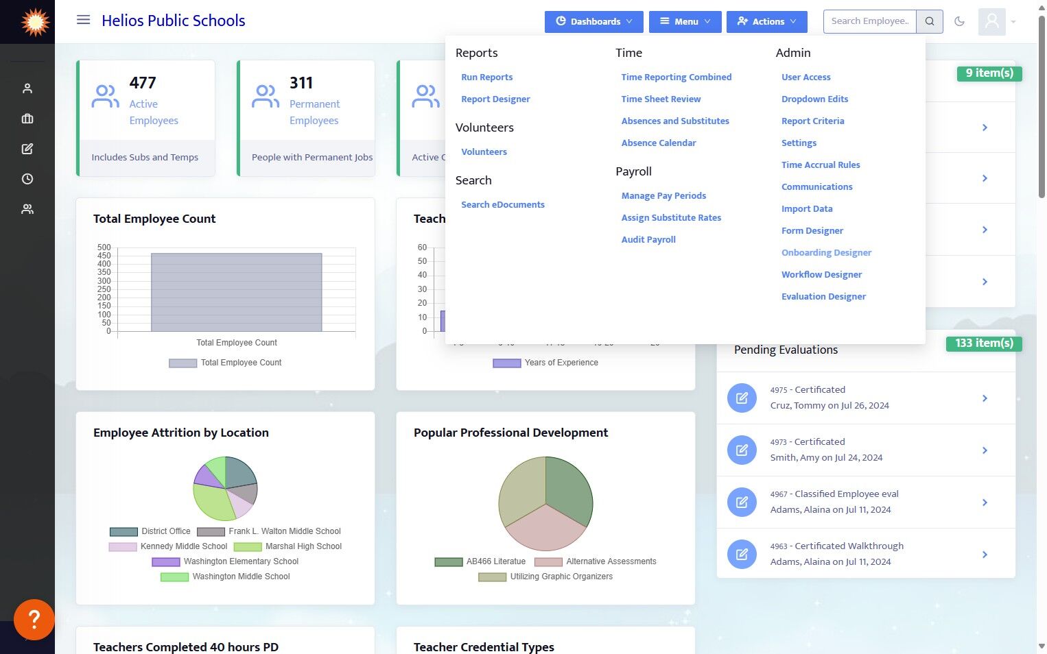The image size is (1047, 654).
Task: Open the Actions dropdown button
Action: pos(767,21)
